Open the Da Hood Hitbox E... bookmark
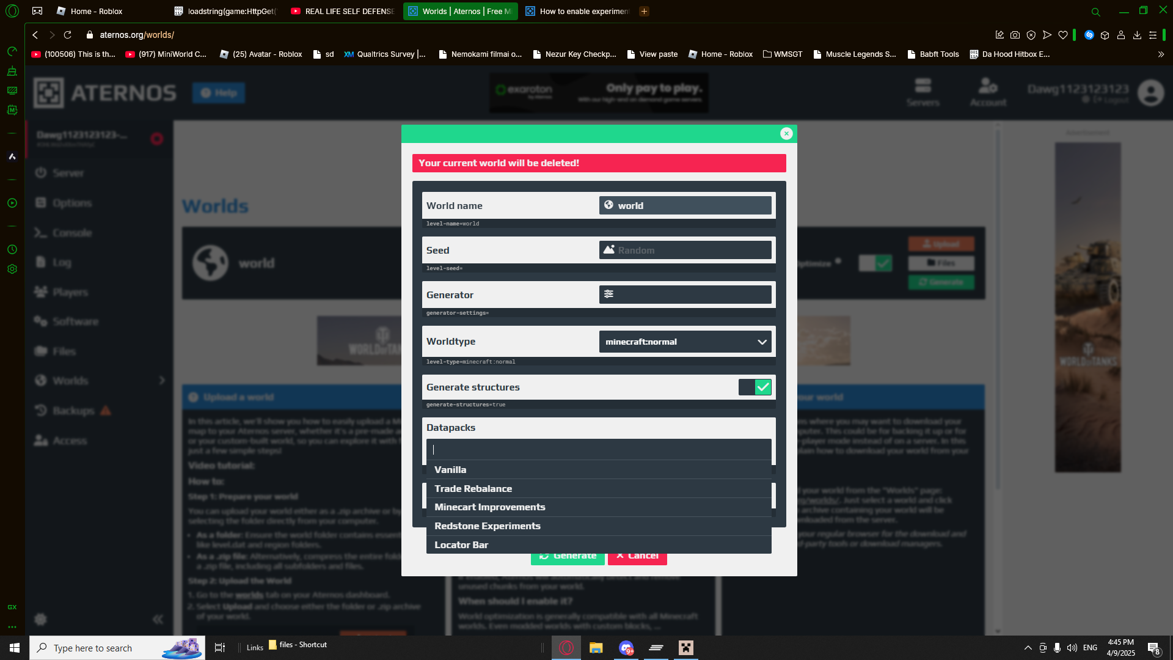 coord(1009,54)
